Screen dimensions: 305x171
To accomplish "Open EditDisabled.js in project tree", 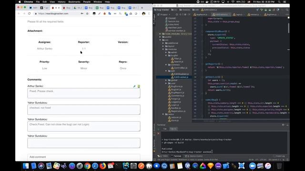I will coord(180,74).
